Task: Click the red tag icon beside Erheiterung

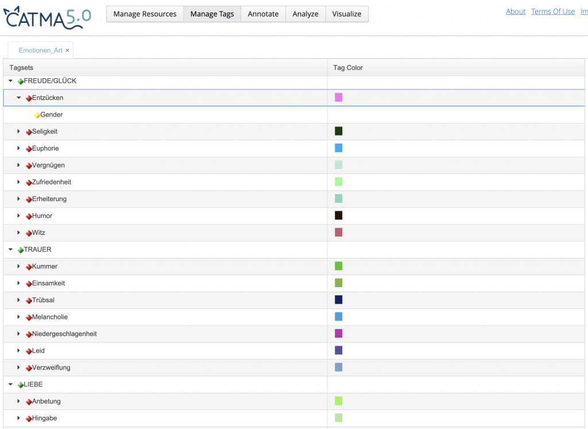Action: tap(29, 199)
